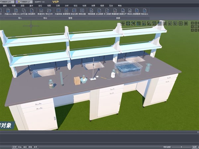199x149 pixels.
Task: Open 背景管理 background manager
Action: [66, 12]
